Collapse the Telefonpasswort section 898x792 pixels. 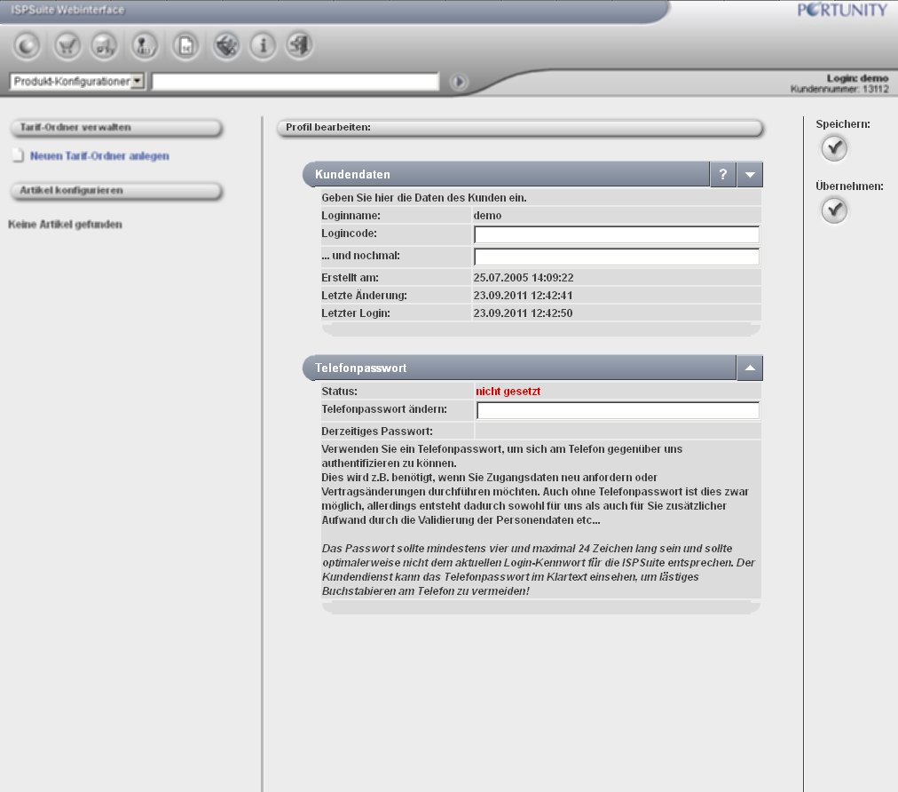coord(750,368)
